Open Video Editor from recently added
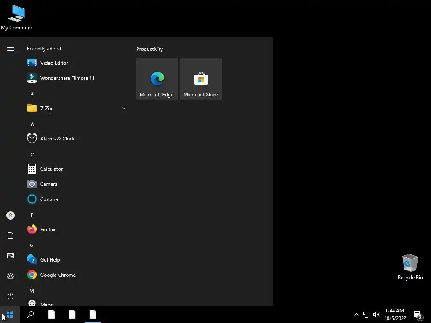Viewport: 431px width, 323px height. [76, 63]
